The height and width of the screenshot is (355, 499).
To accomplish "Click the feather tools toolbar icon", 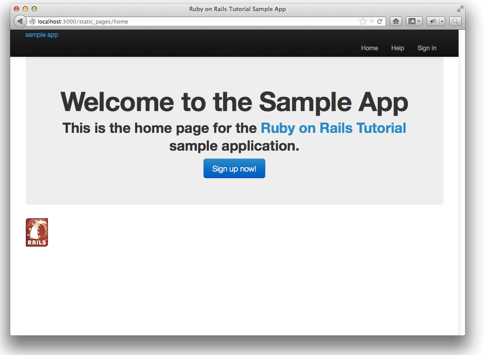I will point(432,21).
